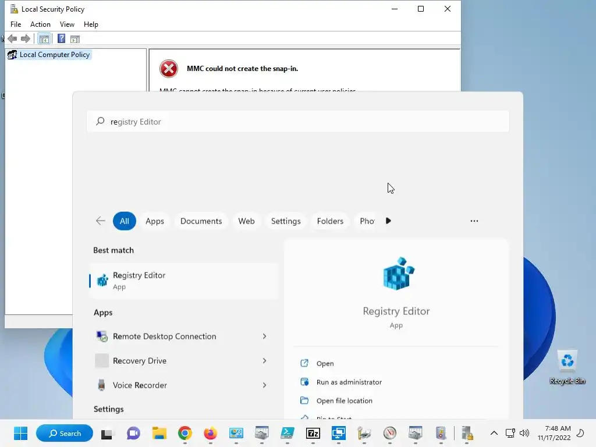Open File Explorer from the taskbar

click(159, 433)
